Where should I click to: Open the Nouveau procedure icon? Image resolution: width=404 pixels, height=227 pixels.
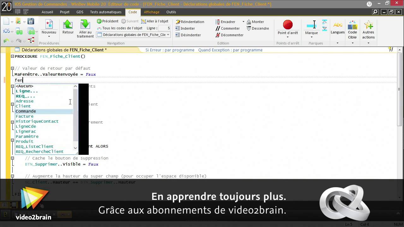(x=49, y=24)
